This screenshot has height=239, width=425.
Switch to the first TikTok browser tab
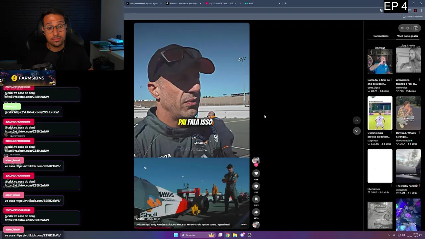coord(144,3)
